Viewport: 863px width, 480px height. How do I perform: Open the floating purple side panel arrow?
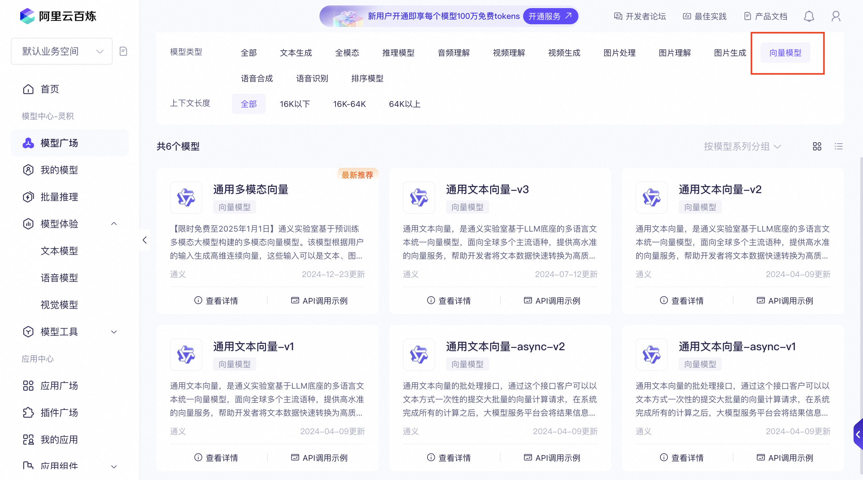[858, 435]
